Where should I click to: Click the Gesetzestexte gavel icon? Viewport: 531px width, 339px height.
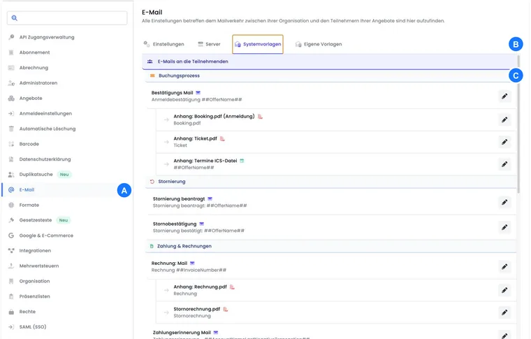click(x=11, y=220)
